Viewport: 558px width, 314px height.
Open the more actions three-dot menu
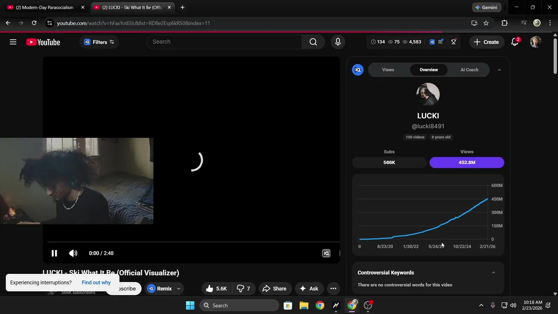[x=333, y=289]
